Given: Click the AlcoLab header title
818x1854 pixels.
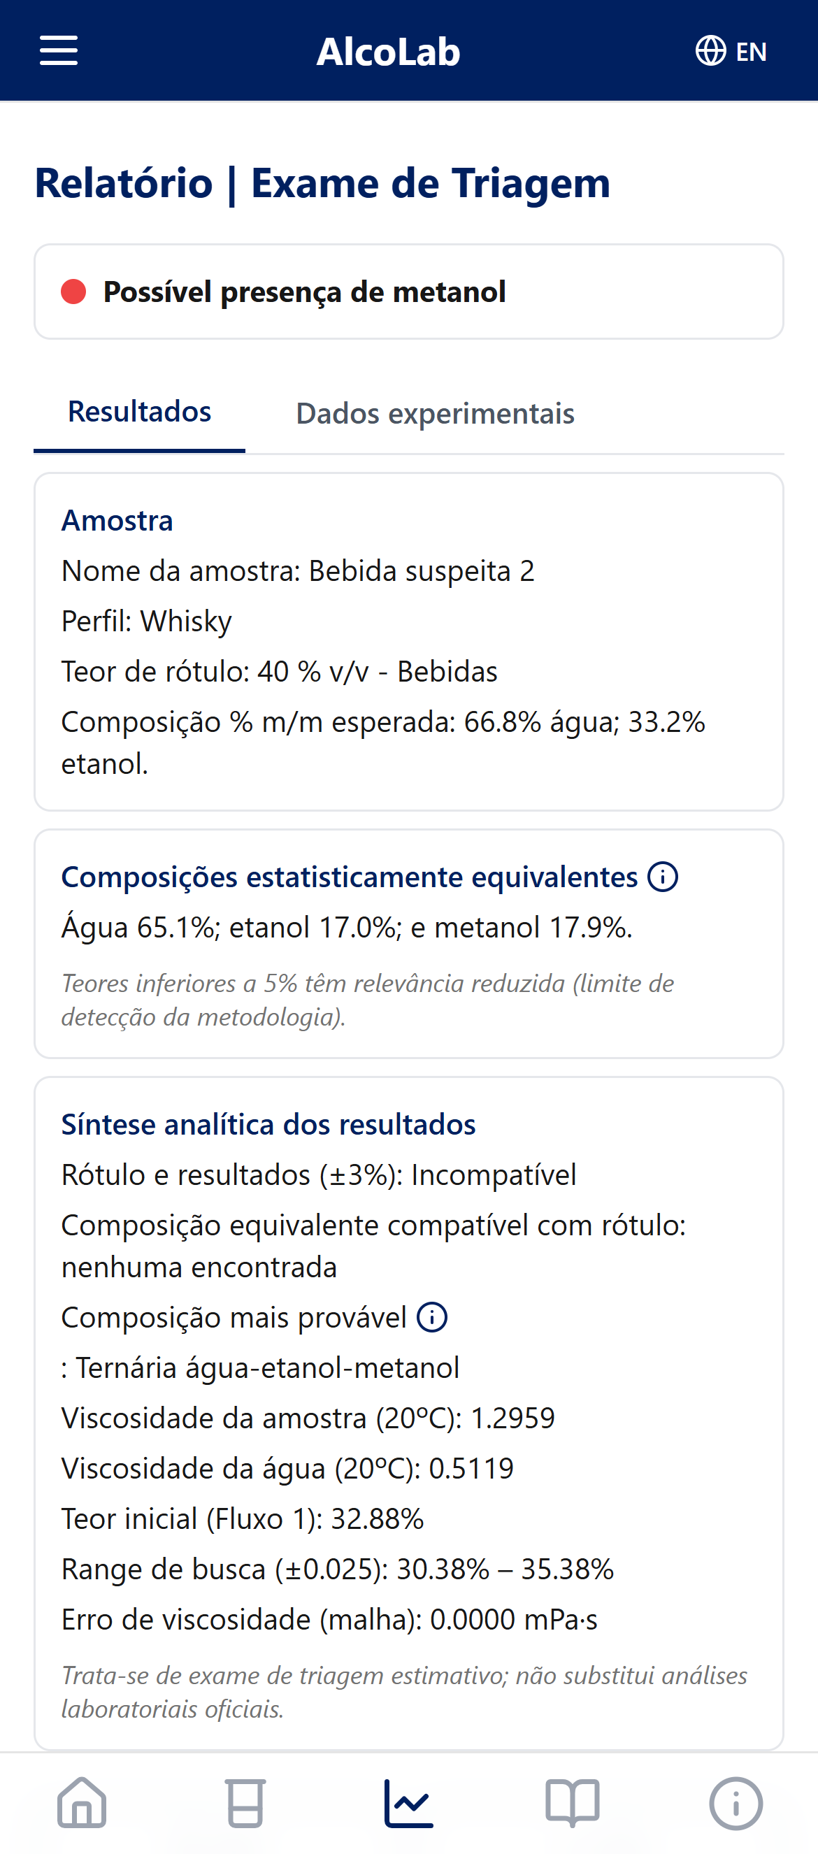Looking at the screenshot, I should click(x=389, y=51).
